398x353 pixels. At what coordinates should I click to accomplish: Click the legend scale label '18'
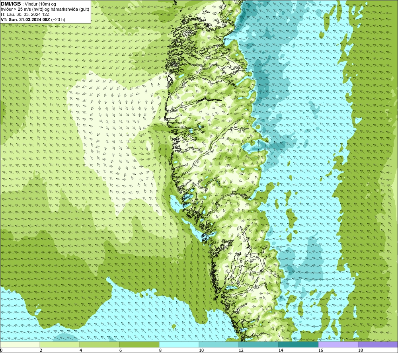tap(360, 350)
